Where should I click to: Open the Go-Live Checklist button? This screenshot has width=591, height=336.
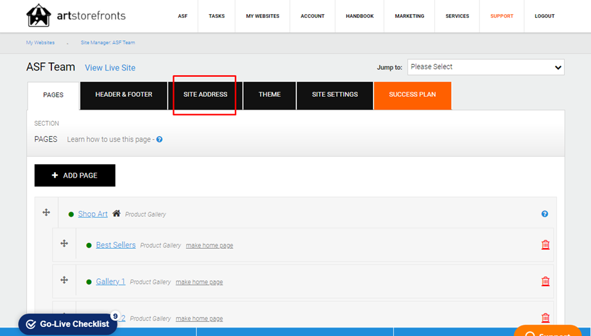68,324
